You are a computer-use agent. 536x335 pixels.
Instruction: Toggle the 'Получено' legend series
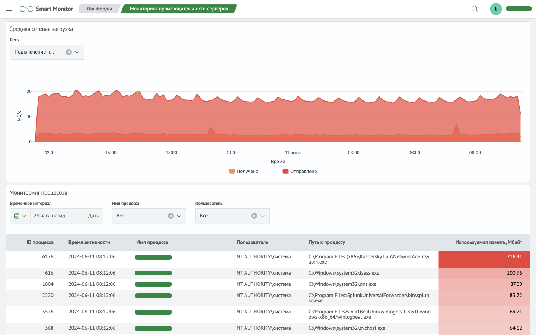point(244,172)
